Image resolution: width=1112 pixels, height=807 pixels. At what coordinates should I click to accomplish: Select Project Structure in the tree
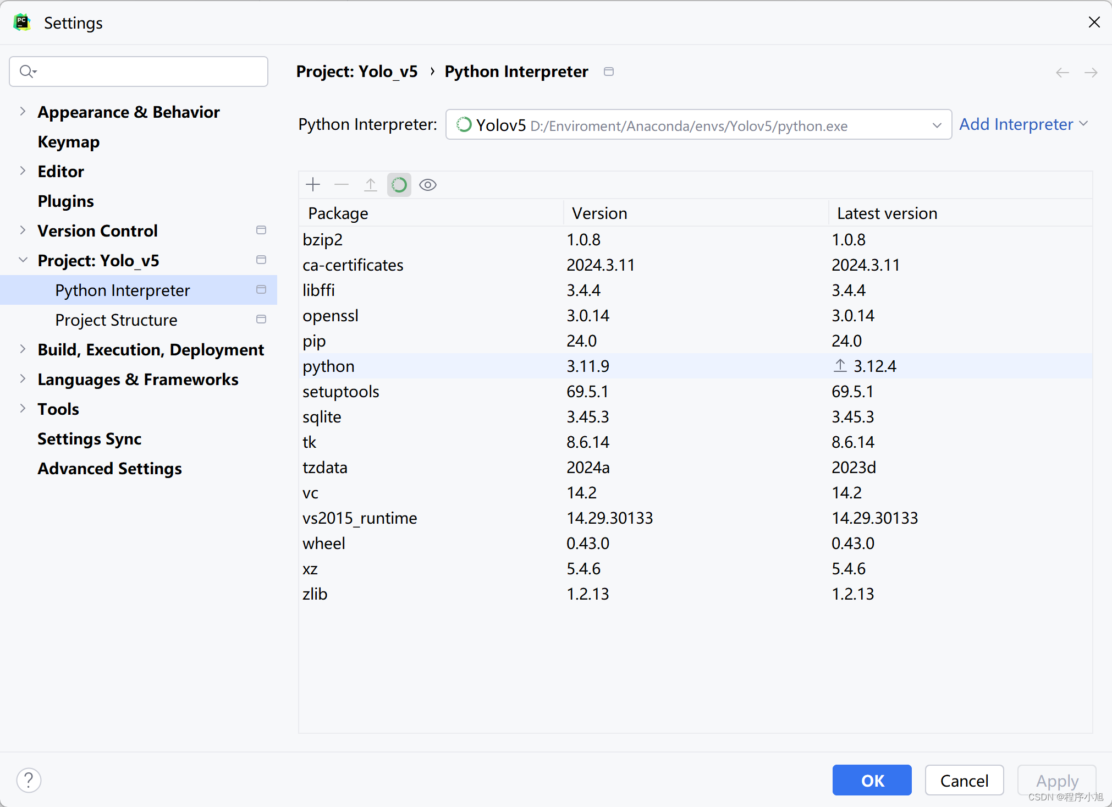116,320
